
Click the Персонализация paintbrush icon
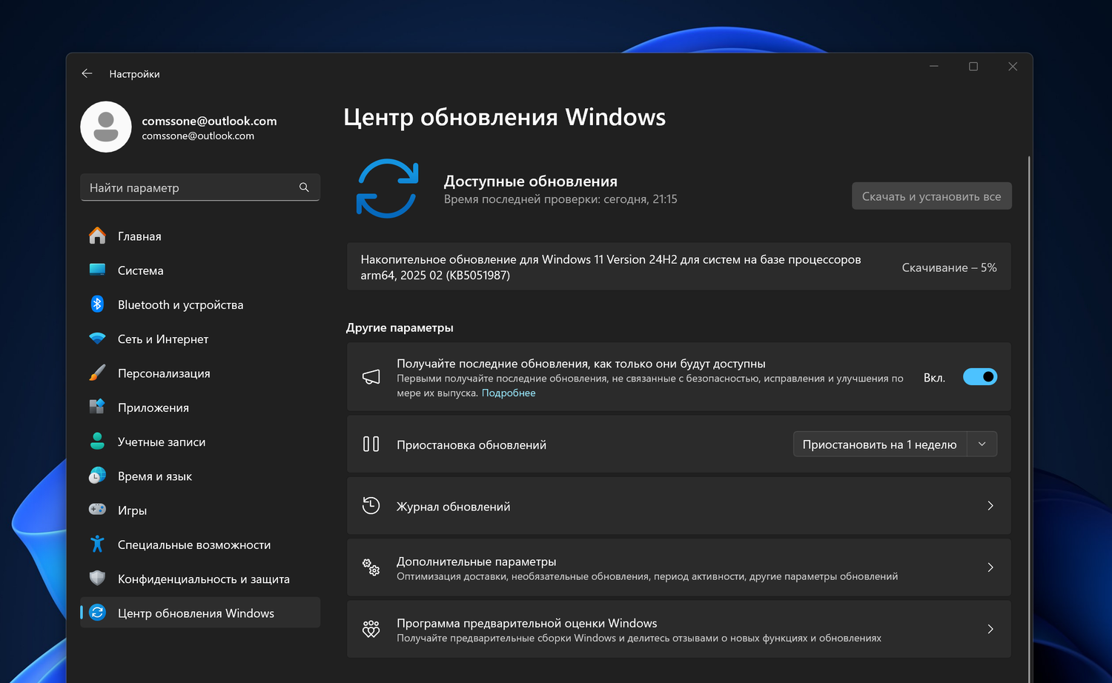[x=97, y=373]
